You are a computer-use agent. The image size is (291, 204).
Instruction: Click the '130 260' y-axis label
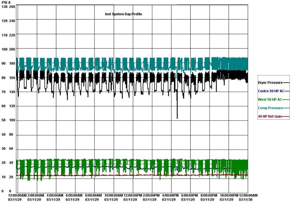(x=8, y=7)
